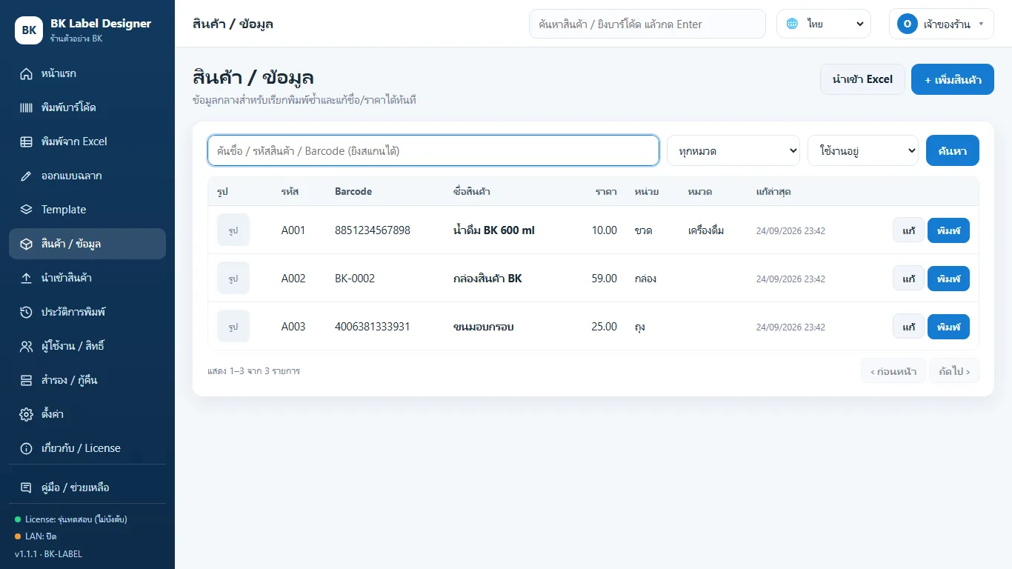Image resolution: width=1012 pixels, height=569 pixels.
Task: Select the พิมพ์บาร์โค้ด barcode icon
Action: coord(27,107)
